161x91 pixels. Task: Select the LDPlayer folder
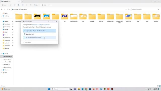pos(92,17)
